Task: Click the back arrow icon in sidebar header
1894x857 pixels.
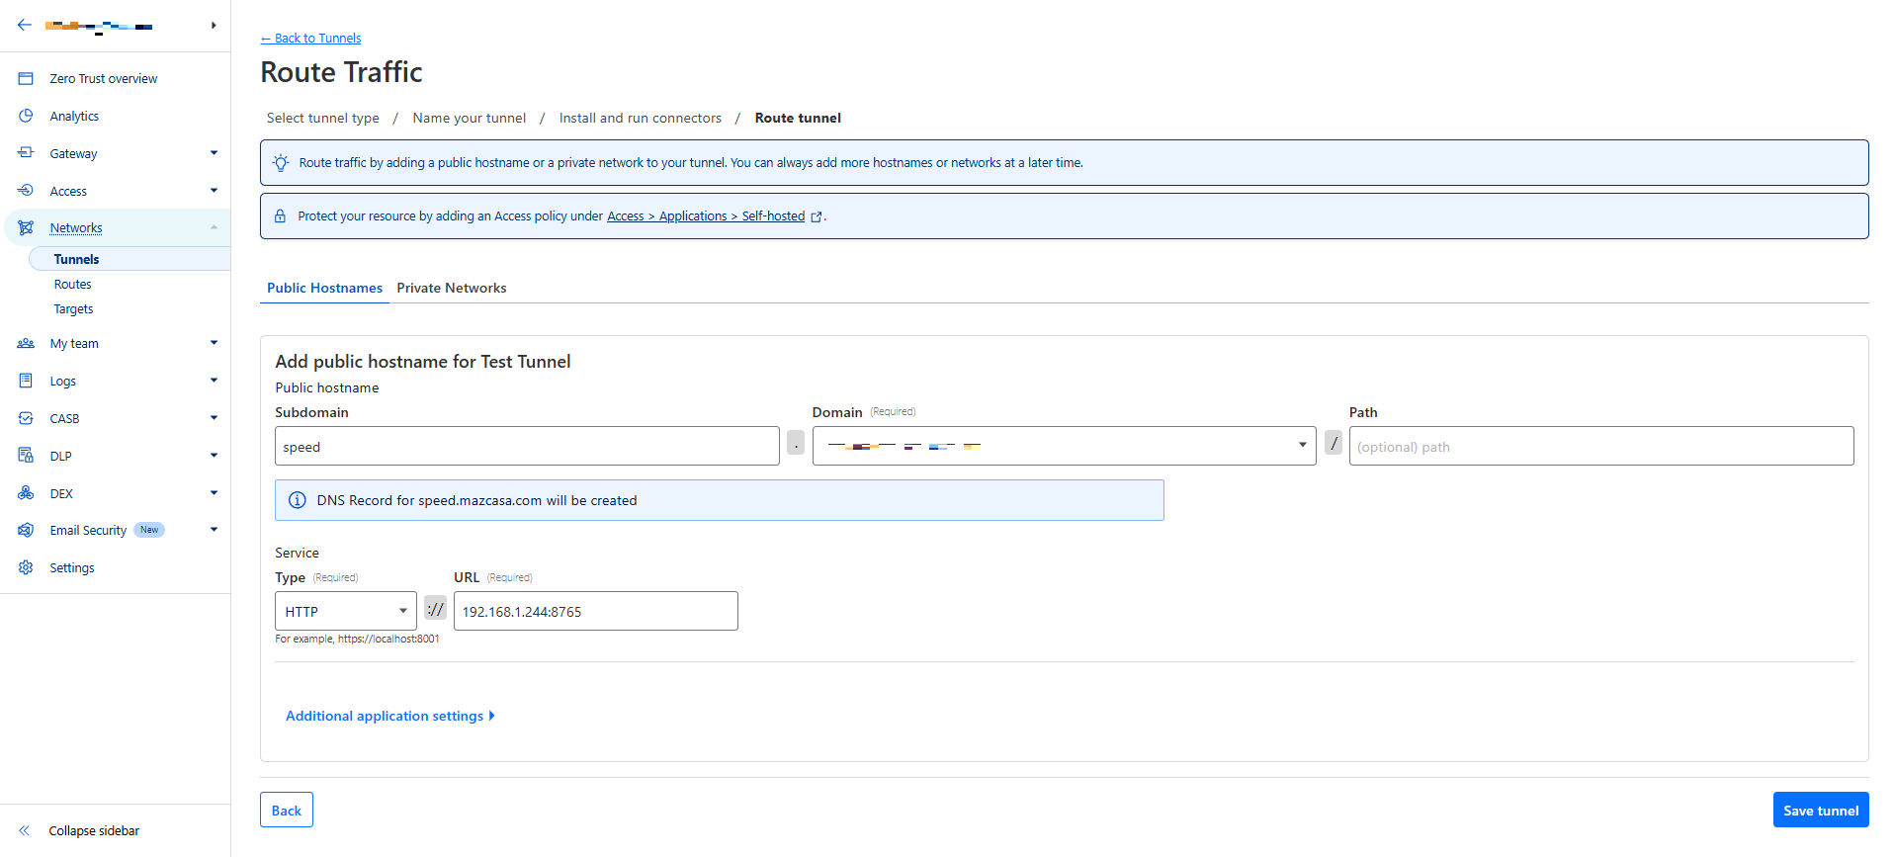Action: pos(25,26)
